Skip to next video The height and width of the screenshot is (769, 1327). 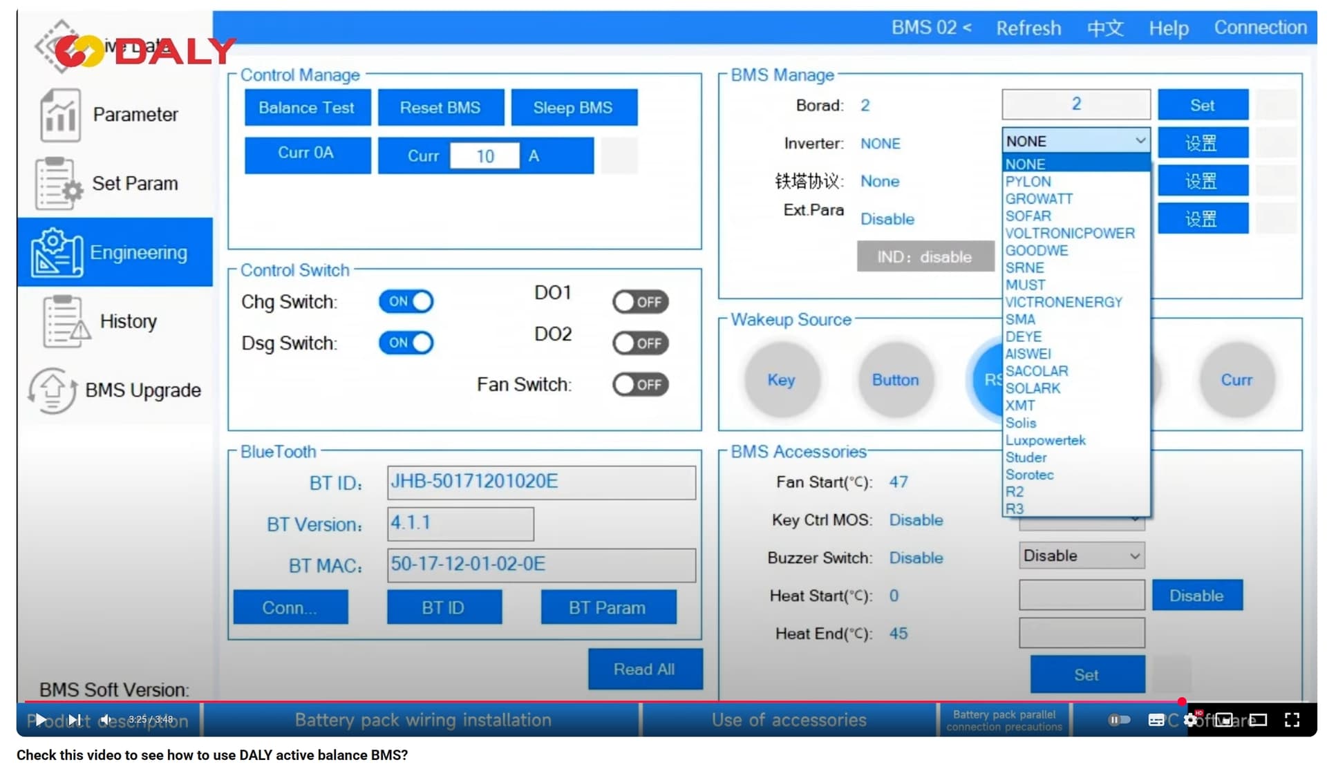coord(75,720)
